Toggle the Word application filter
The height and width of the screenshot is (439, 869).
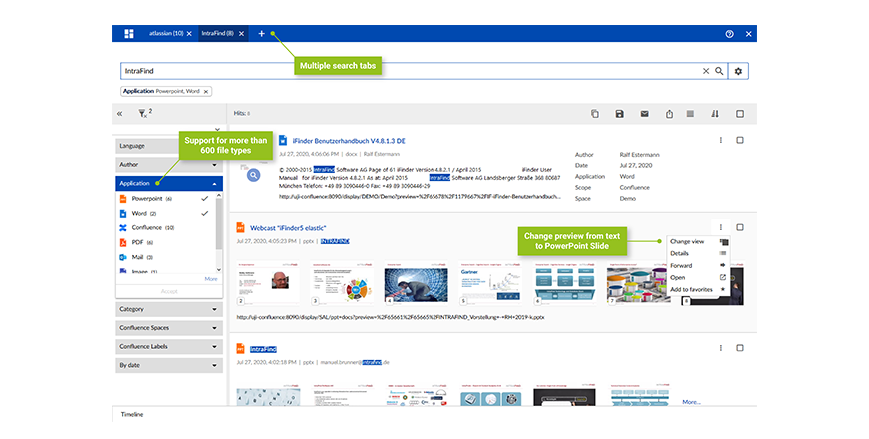(x=165, y=213)
